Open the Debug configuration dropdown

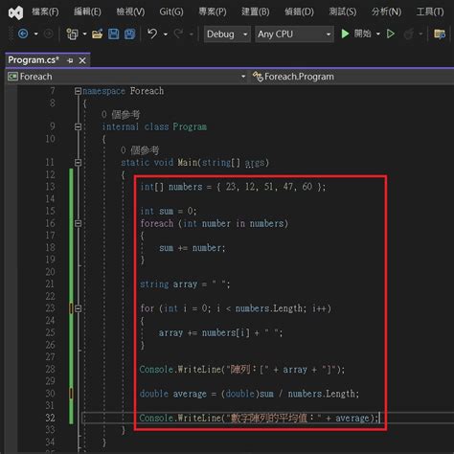point(227,34)
